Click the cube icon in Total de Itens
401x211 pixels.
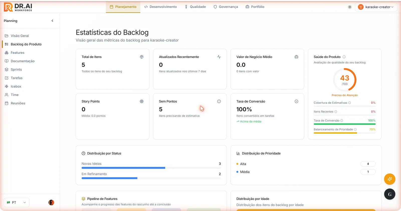pos(142,57)
